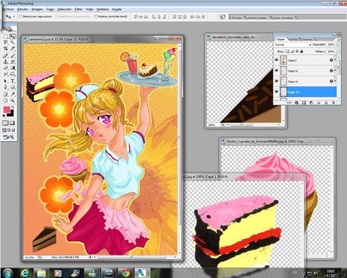
Task: Select the Eraser tool
Action: tap(5, 68)
